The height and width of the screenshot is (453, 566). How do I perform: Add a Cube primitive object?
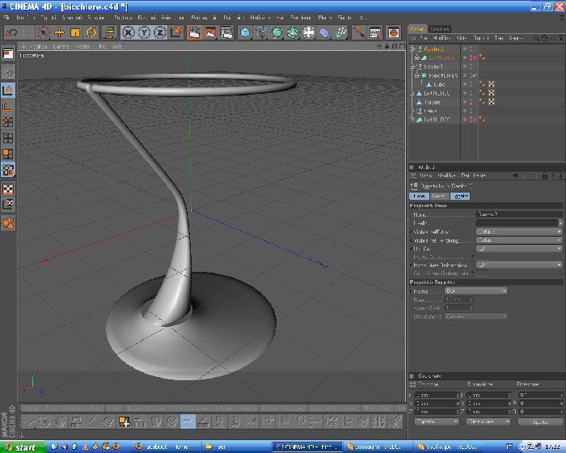(245, 33)
